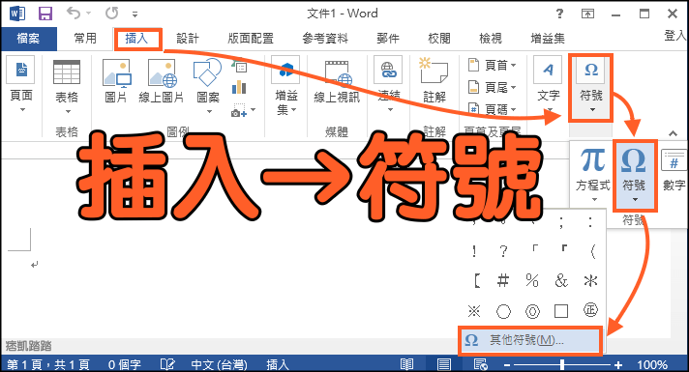Toggle 插入 insert mode in status bar

click(x=278, y=364)
